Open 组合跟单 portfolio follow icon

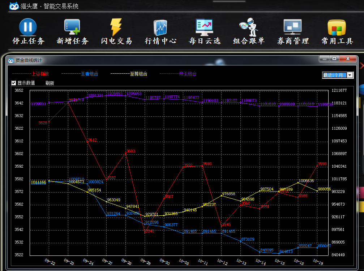(249, 27)
